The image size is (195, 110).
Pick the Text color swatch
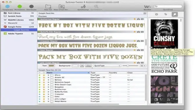51,66
